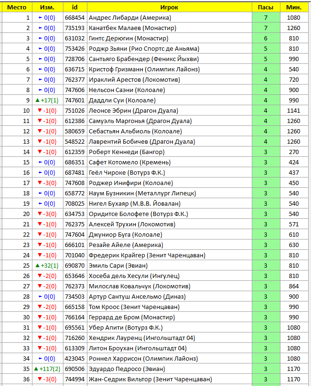Viewport: 311px width, 386px height.
Task: Click Артур Сантуш Ансельмо (Диназ)
Action: point(170,297)
